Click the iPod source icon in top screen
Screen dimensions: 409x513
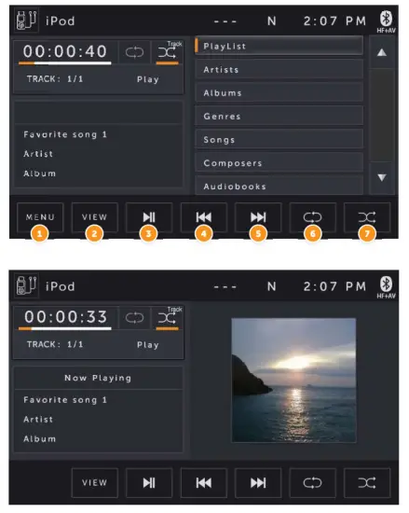26,21
